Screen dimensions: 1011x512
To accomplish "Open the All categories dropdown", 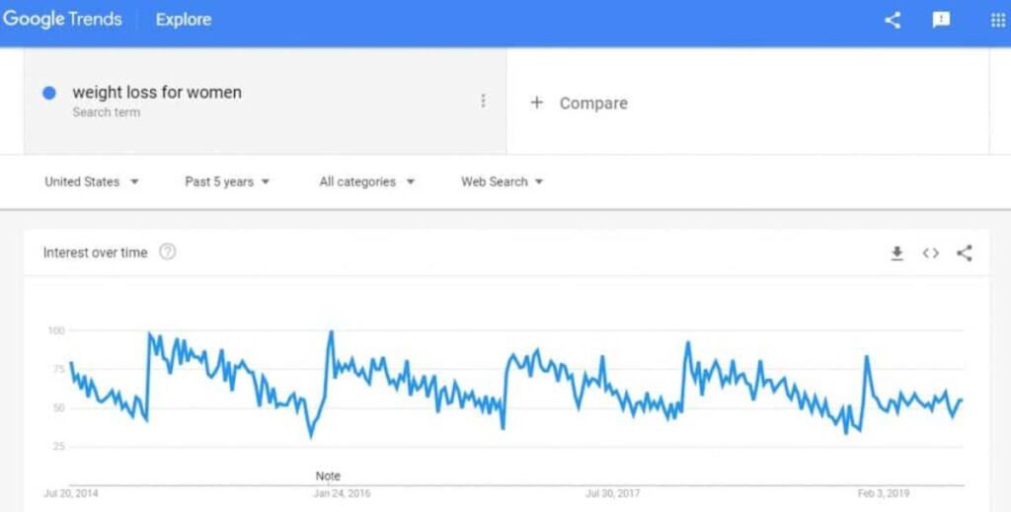I will click(x=367, y=182).
